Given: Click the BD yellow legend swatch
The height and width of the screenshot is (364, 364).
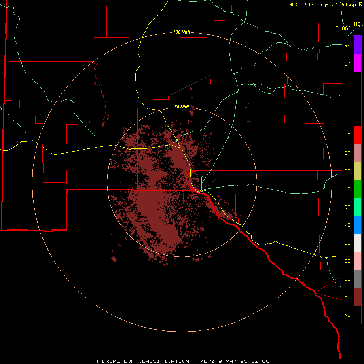Looking at the screenshot, I should [x=357, y=171].
